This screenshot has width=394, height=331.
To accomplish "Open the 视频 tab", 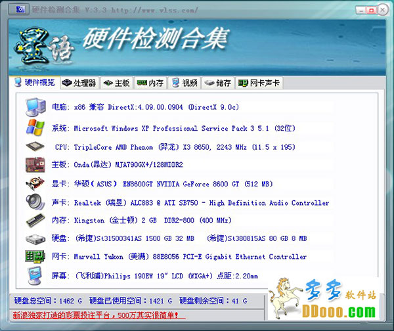I will point(185,83).
